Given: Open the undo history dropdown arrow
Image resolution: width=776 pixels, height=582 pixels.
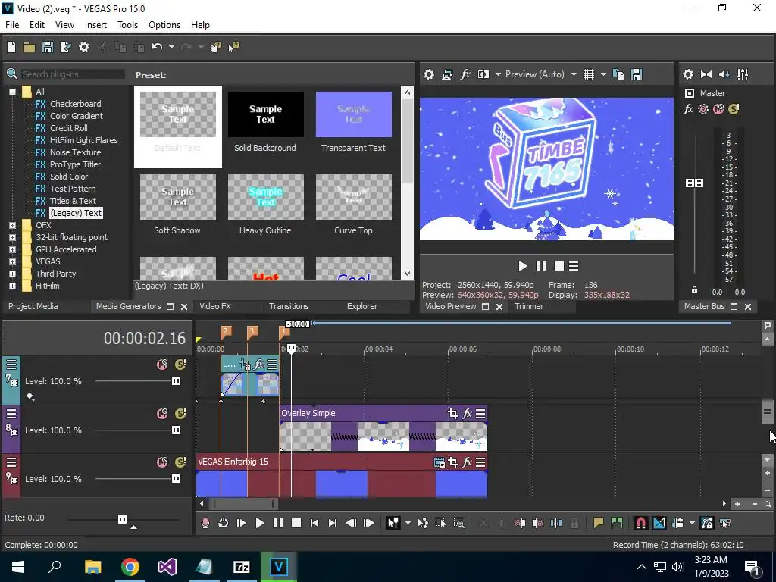Looking at the screenshot, I should coord(171,47).
